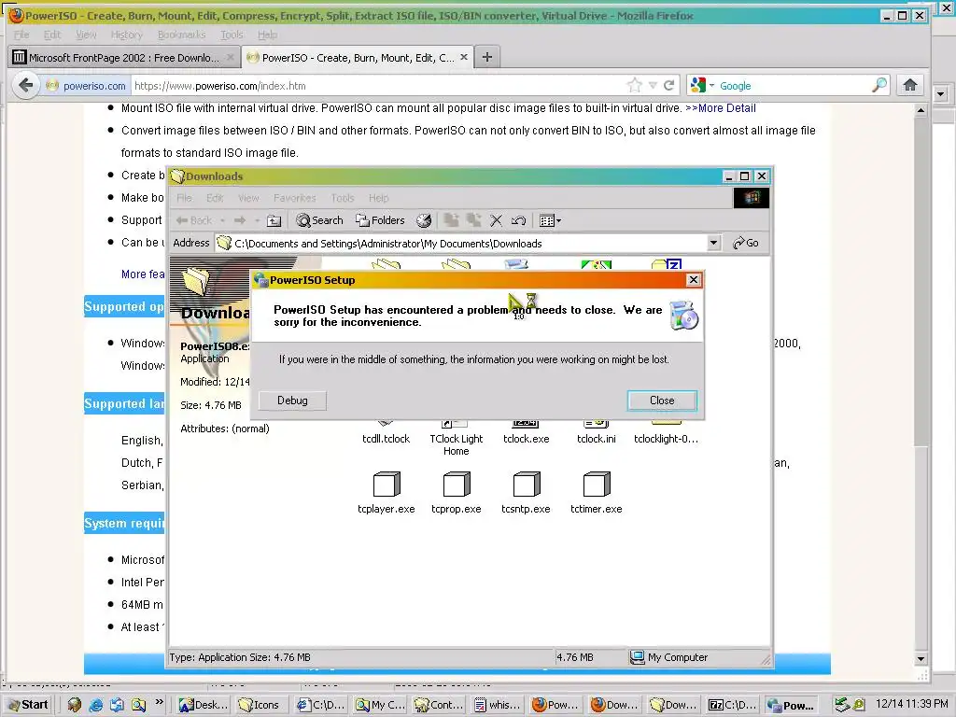This screenshot has width=956, height=717.
Task: Open the Google search engine dropdown
Action: [x=701, y=85]
